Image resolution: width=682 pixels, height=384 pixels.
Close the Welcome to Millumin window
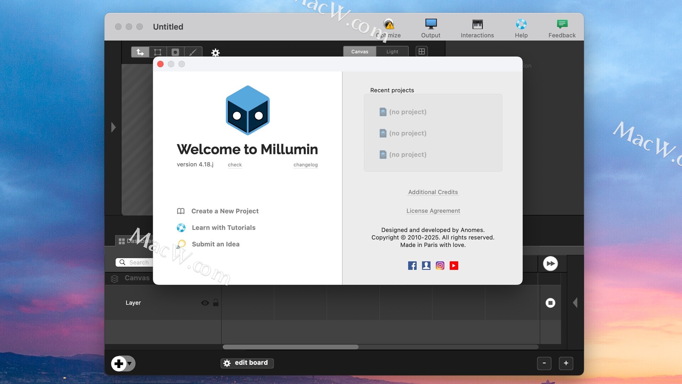[160, 64]
